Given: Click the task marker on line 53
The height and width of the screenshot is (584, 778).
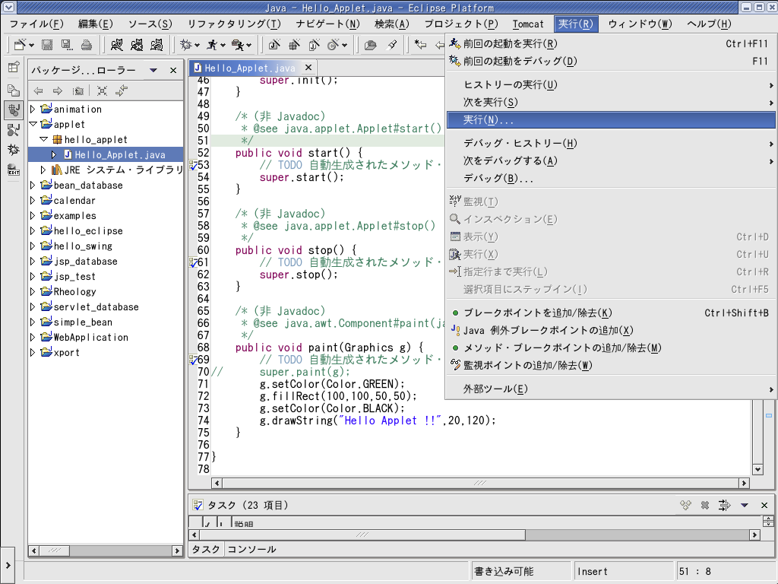Looking at the screenshot, I should click(x=194, y=165).
